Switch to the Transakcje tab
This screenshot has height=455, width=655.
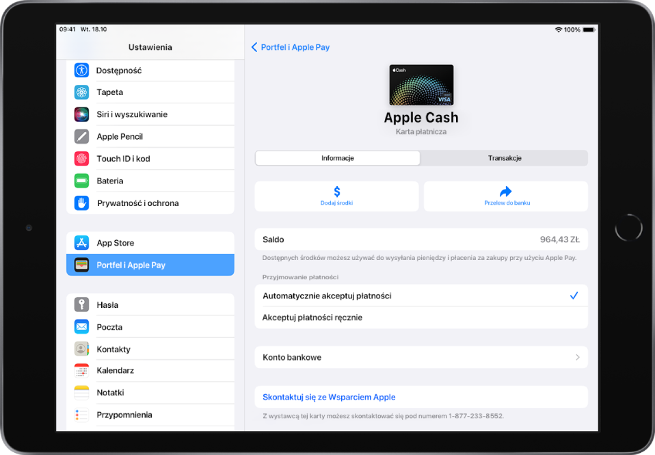(x=505, y=157)
